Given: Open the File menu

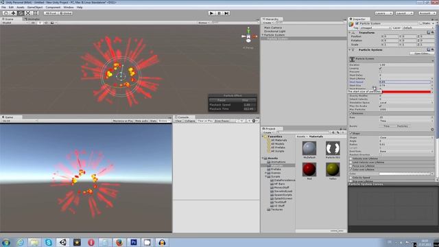Looking at the screenshot, I should 3,8.
